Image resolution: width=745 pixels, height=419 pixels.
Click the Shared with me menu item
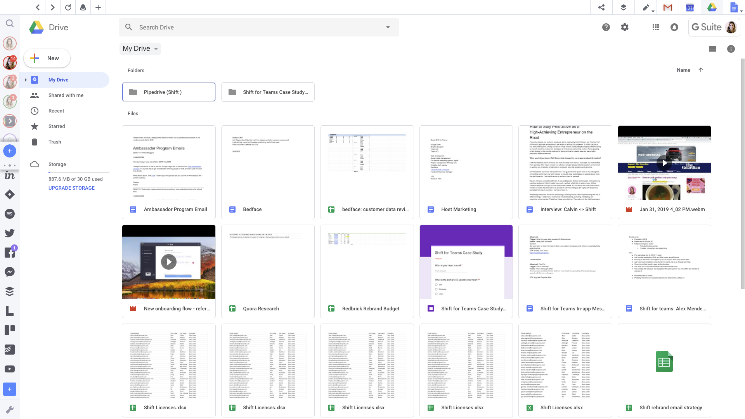point(65,95)
